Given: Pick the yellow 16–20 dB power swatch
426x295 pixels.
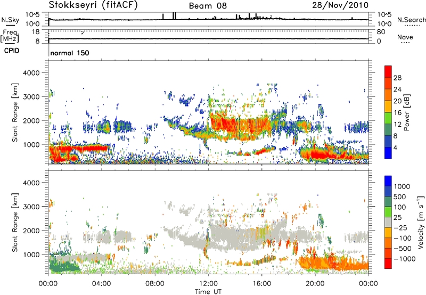Looking at the screenshot, I should (x=388, y=106).
